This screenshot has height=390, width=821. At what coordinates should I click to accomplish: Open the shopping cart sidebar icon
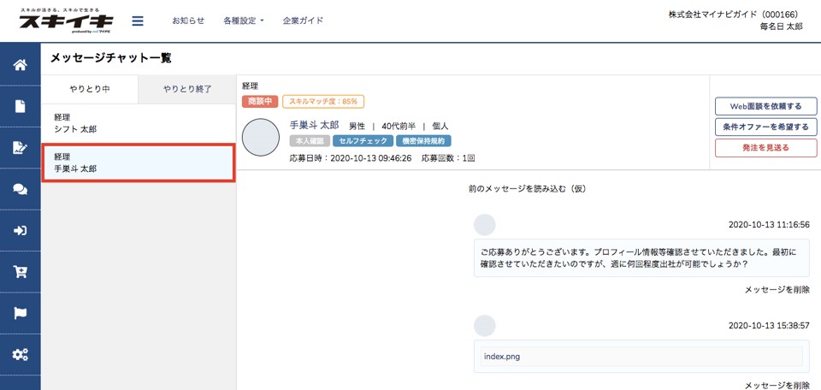pos(20,272)
